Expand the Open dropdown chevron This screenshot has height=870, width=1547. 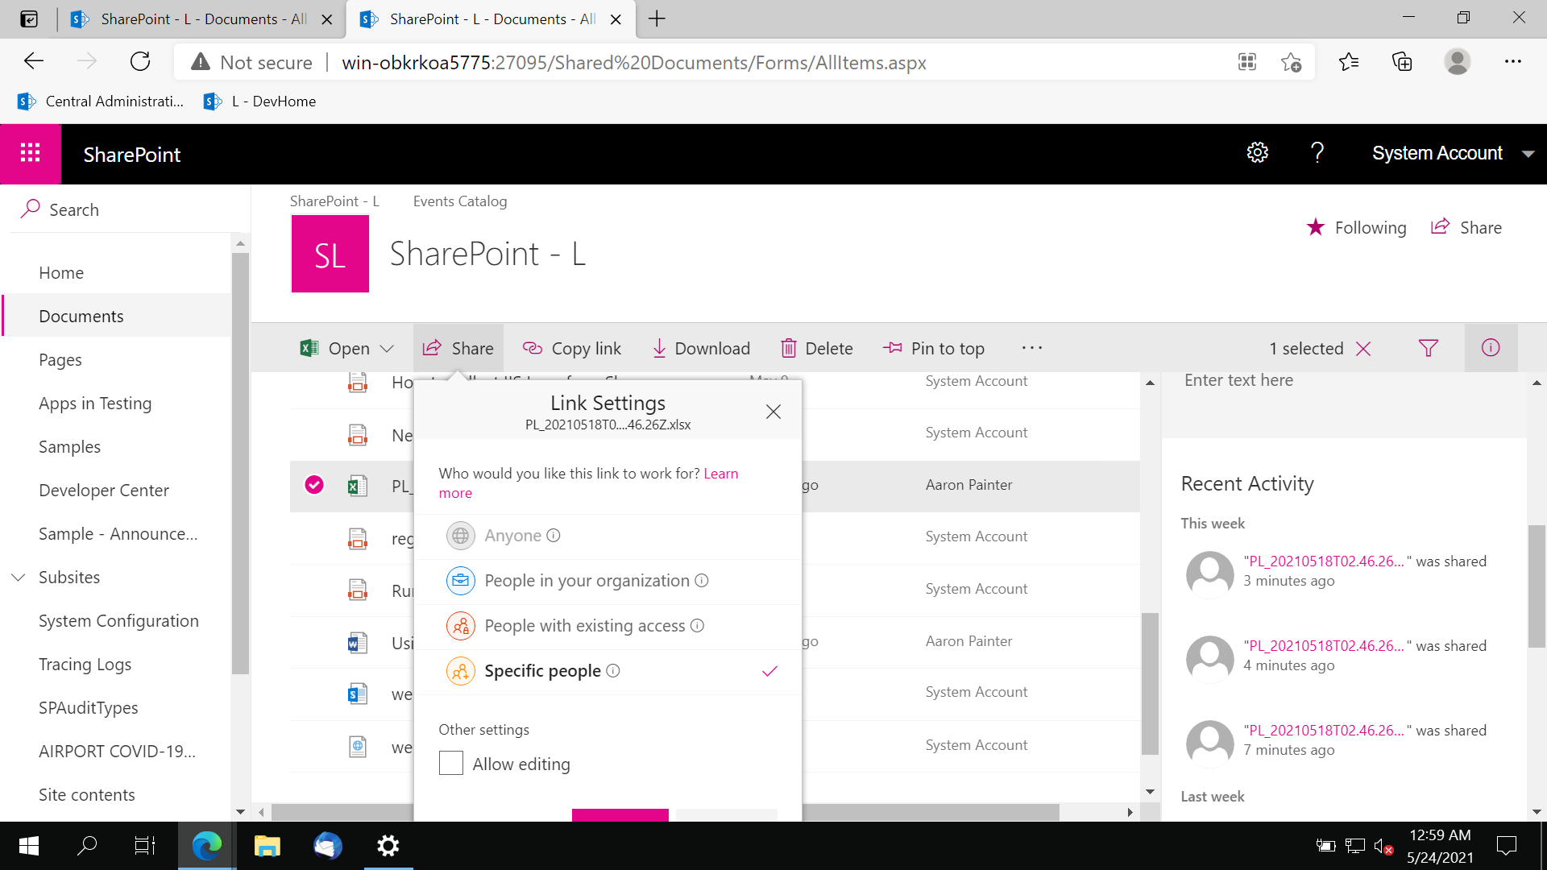[387, 348]
